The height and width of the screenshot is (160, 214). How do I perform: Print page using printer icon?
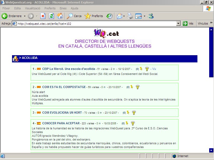point(130,16)
